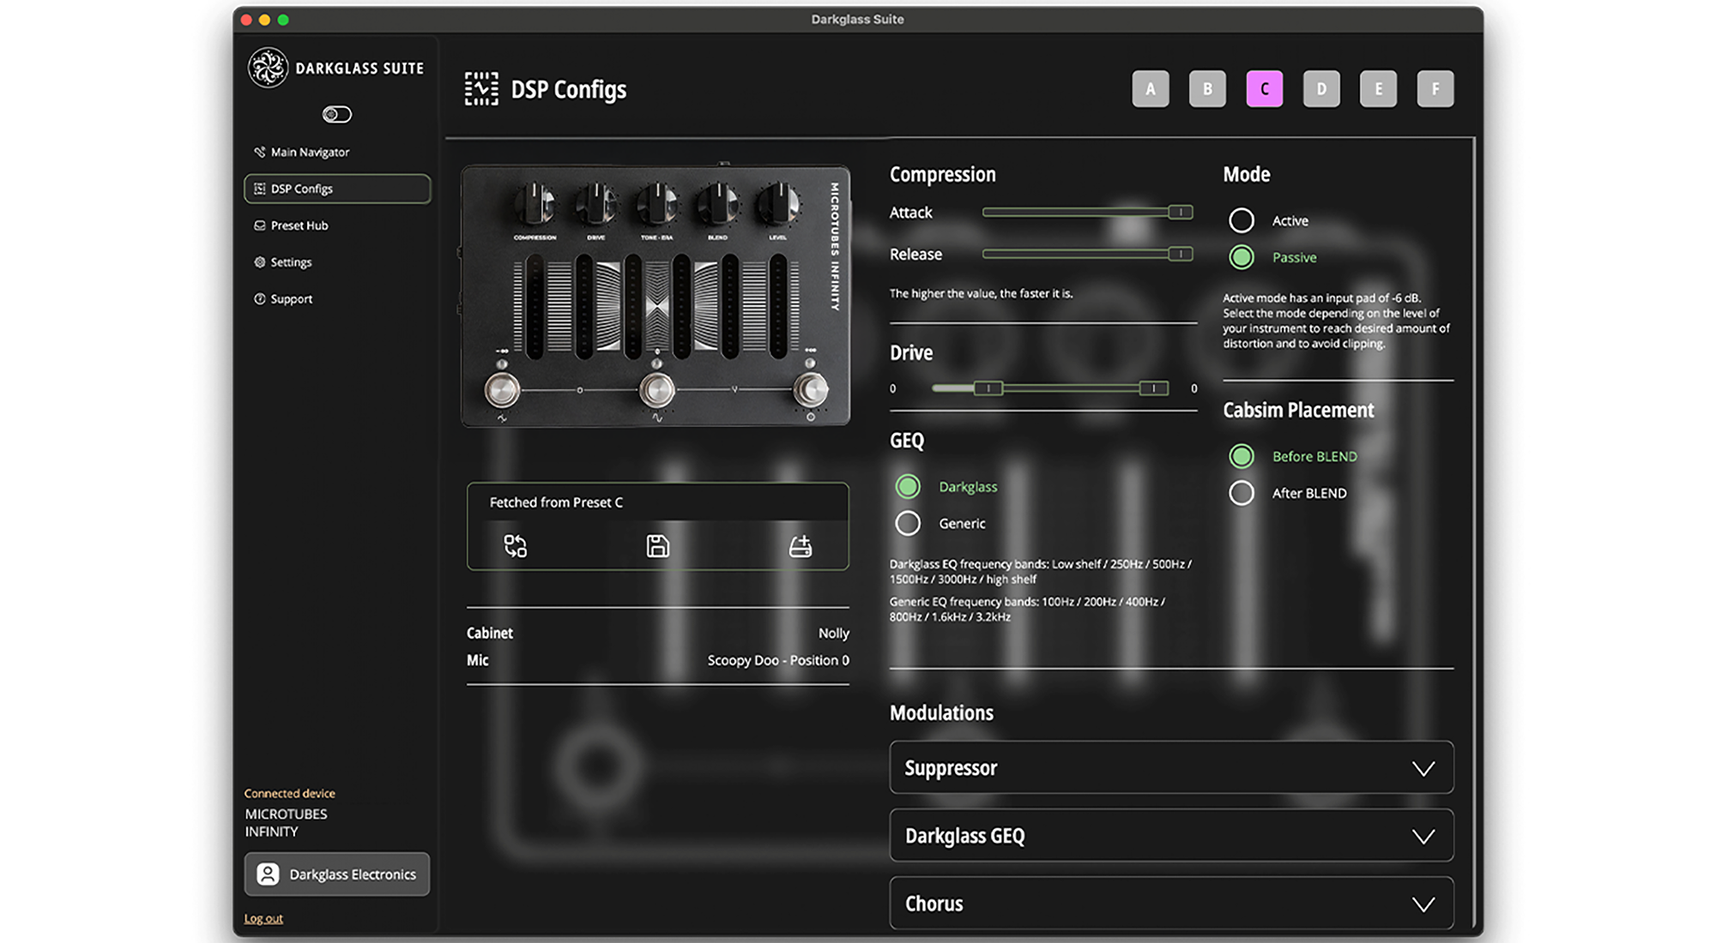Click the Darkglass Electronics account button

point(337,874)
